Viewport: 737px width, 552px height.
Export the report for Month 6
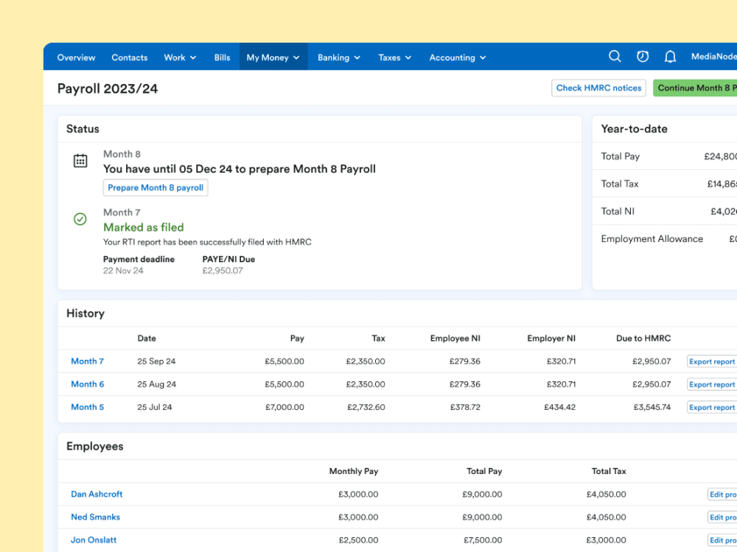pos(711,384)
